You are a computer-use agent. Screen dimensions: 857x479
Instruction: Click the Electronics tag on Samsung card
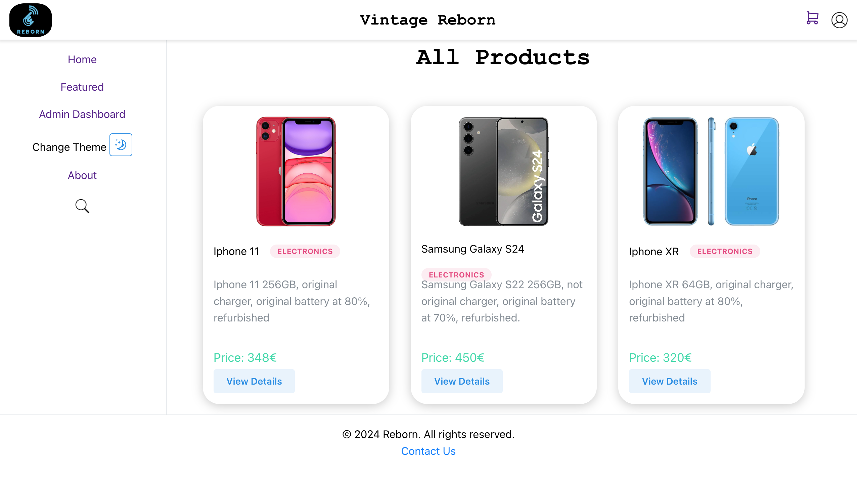(x=456, y=275)
